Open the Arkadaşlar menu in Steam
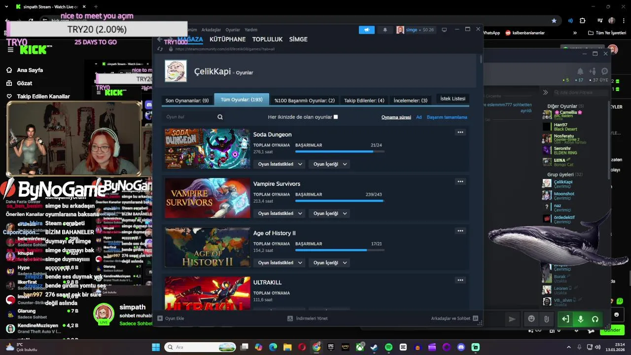 click(211, 30)
